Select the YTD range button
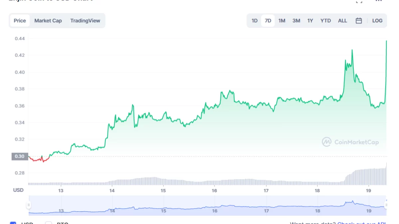This screenshot has height=224, width=399. (326, 21)
